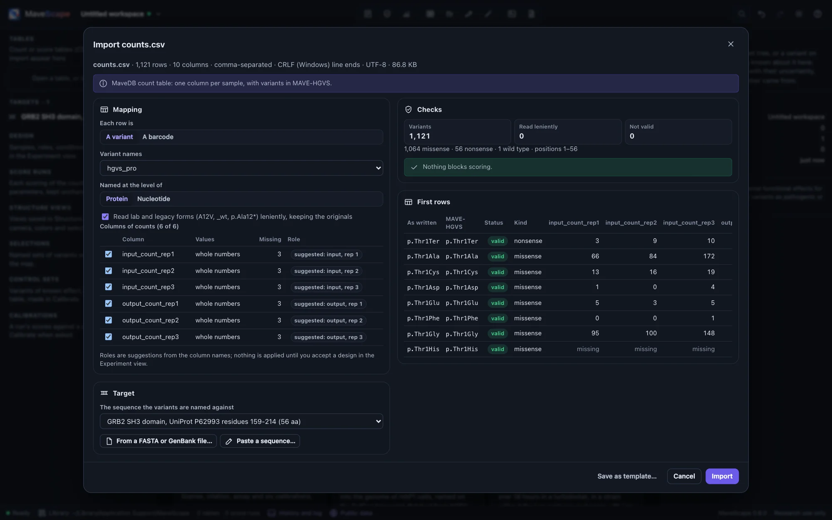Click the 'Nothing blocks scoring.' banner

tap(568, 167)
